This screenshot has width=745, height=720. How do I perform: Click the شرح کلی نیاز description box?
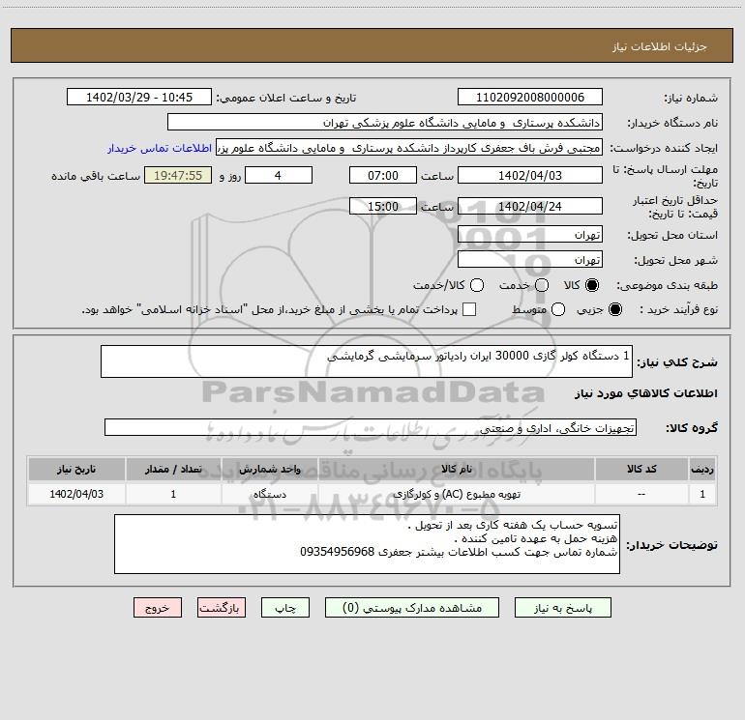(x=367, y=361)
